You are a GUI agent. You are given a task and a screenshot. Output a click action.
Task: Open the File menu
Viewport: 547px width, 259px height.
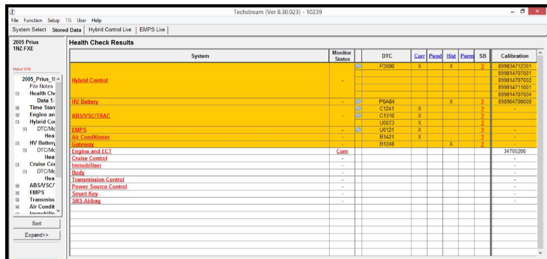click(x=15, y=21)
